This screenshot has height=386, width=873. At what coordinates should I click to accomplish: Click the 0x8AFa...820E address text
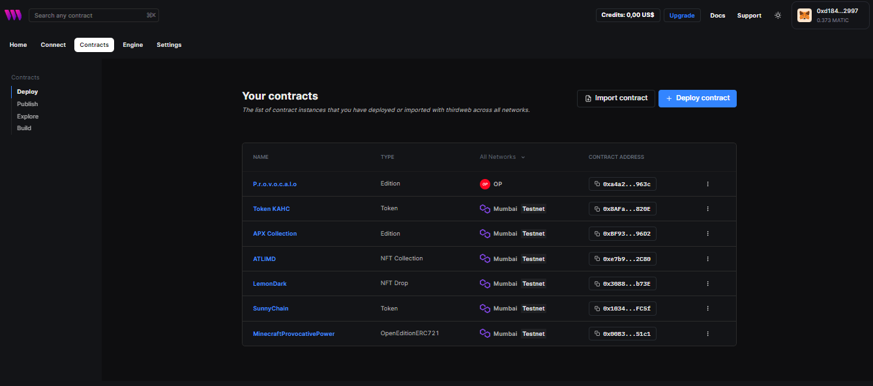pos(627,209)
